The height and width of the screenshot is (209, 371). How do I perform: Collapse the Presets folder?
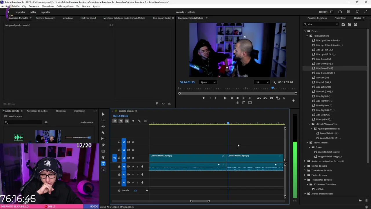pyautogui.click(x=305, y=31)
